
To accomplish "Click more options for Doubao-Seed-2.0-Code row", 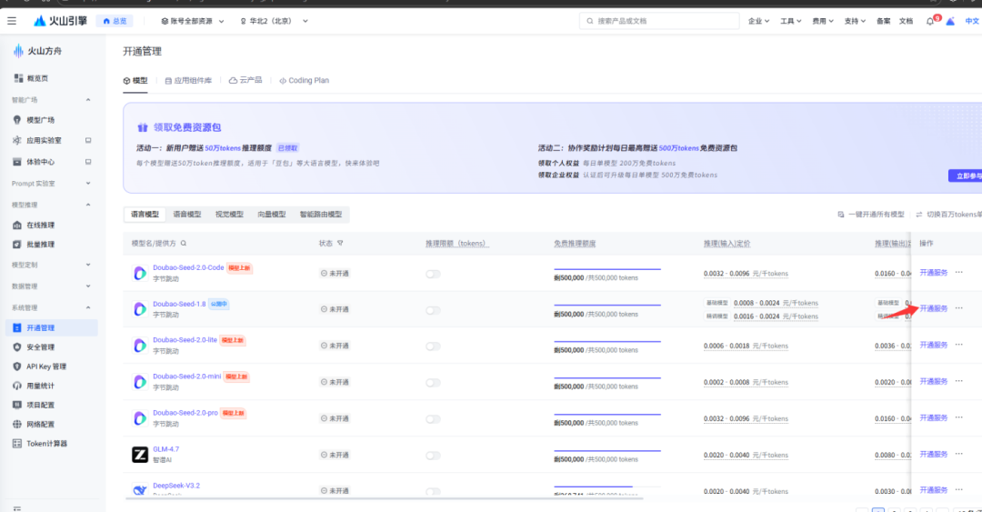I will (x=959, y=273).
